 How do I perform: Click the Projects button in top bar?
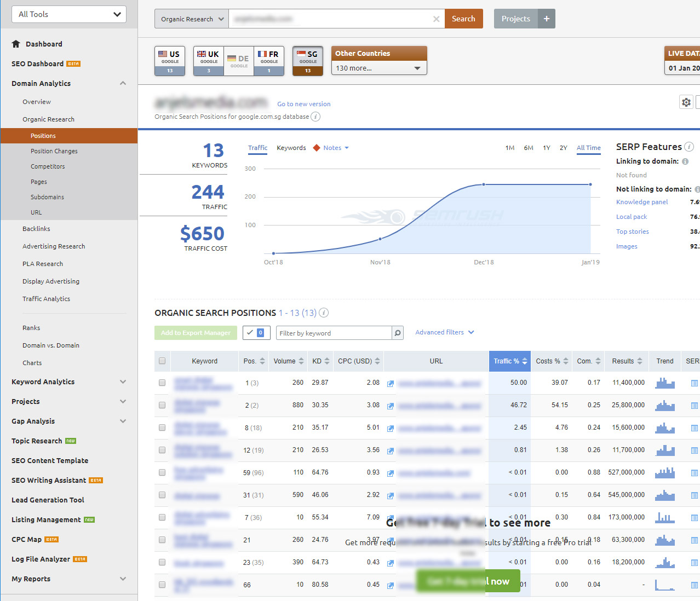[x=516, y=19]
